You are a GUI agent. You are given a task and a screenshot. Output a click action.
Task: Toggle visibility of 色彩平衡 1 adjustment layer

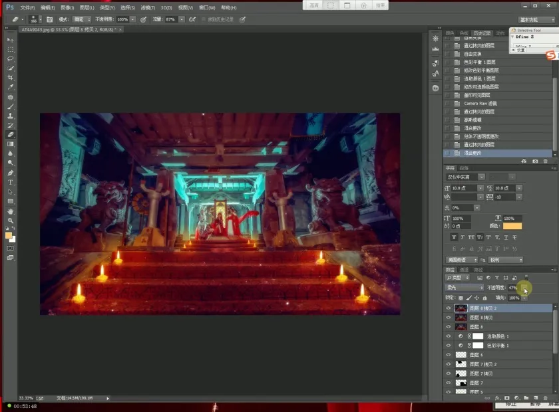click(449, 346)
